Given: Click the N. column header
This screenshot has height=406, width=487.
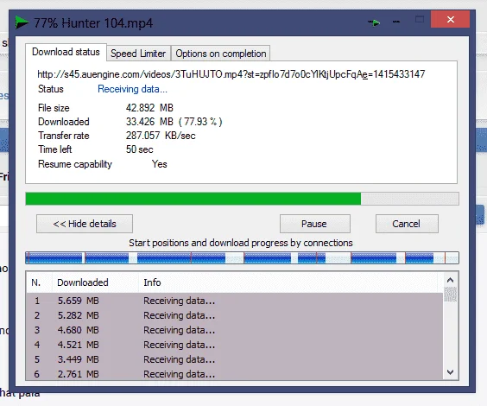Looking at the screenshot, I should (x=39, y=282).
